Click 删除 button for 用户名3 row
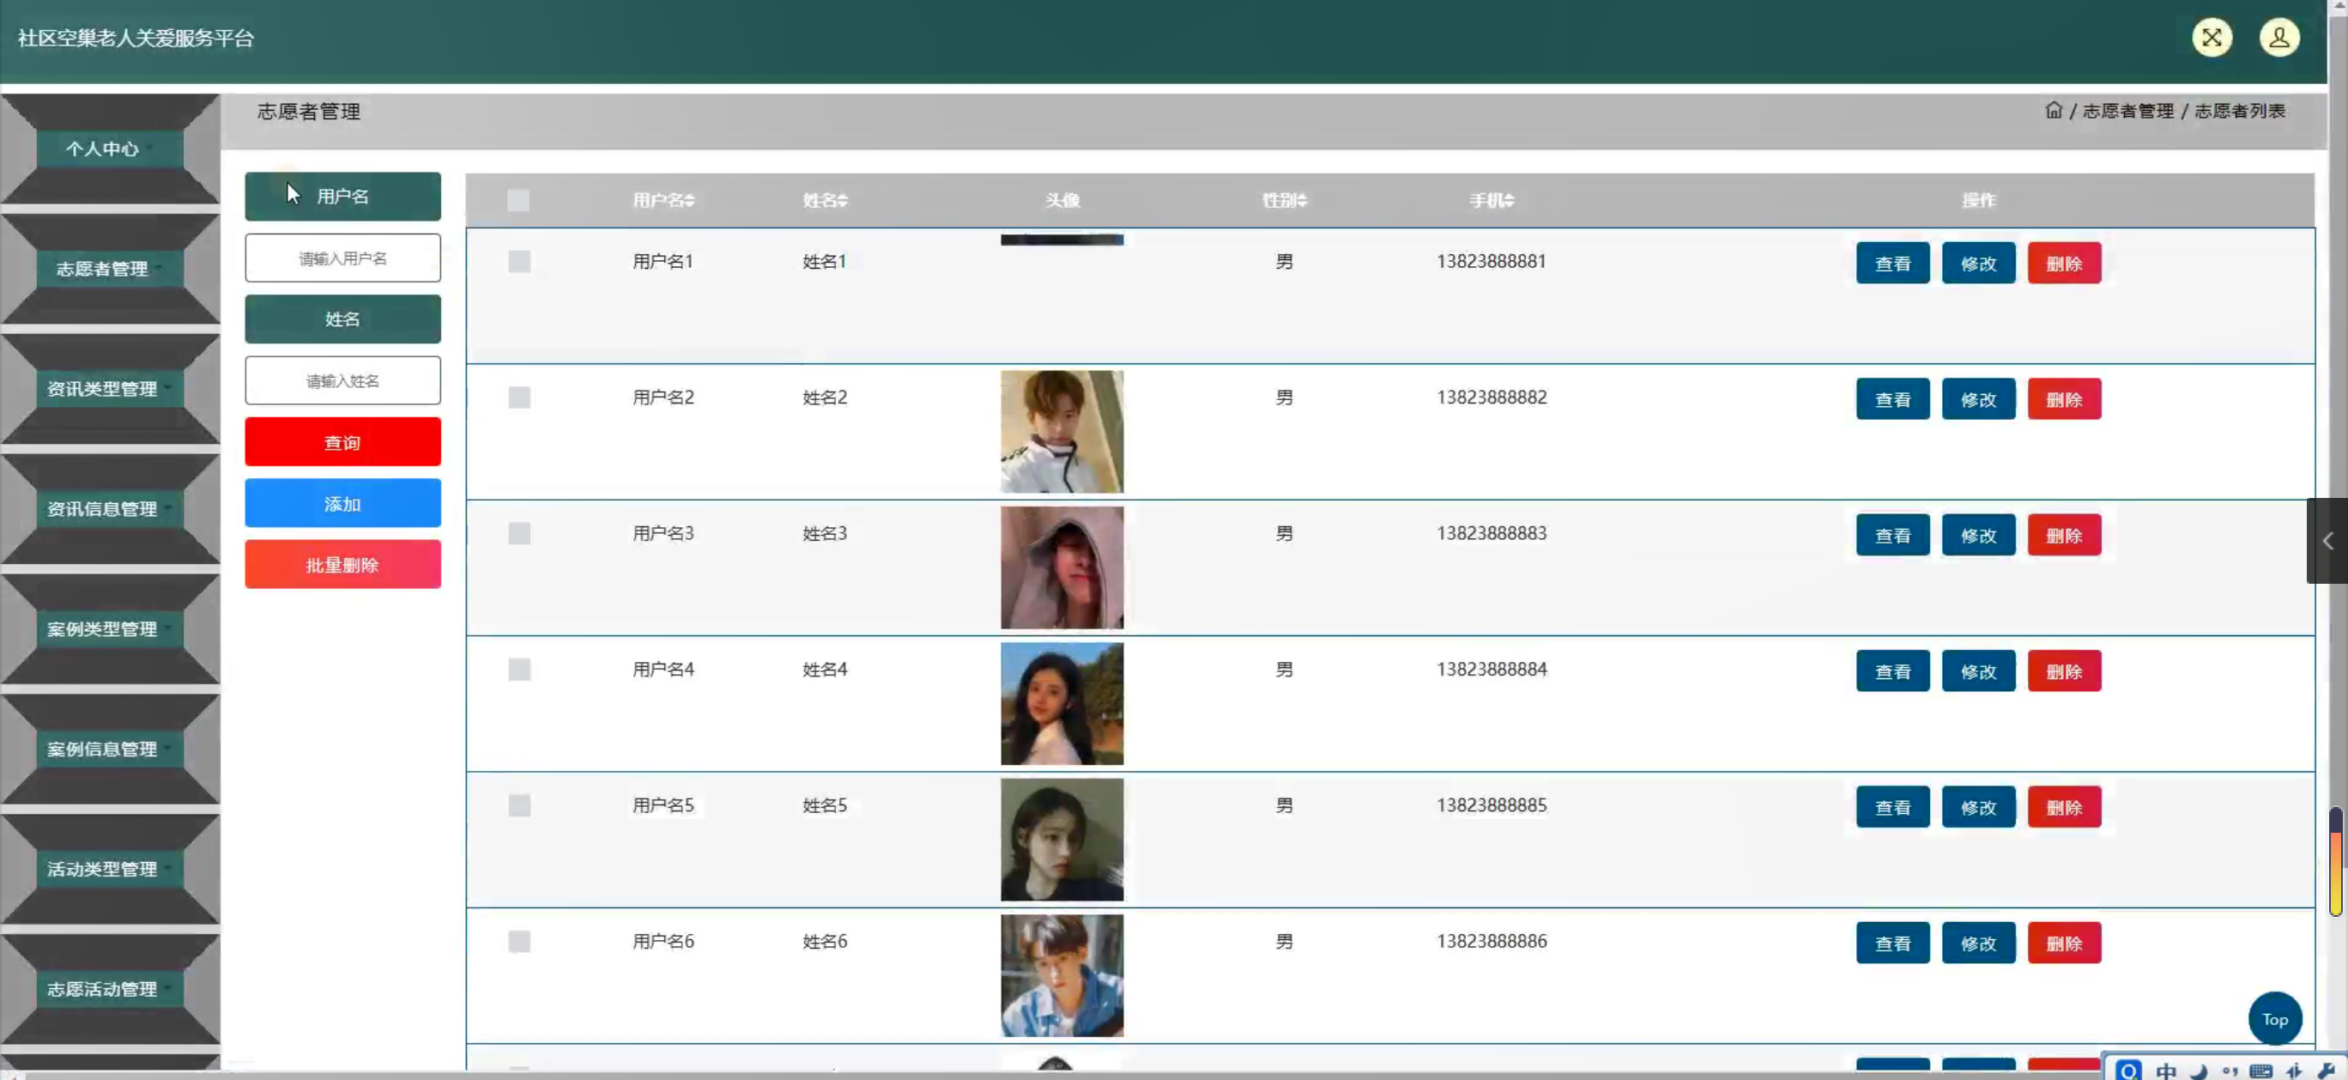 pyautogui.click(x=2064, y=536)
